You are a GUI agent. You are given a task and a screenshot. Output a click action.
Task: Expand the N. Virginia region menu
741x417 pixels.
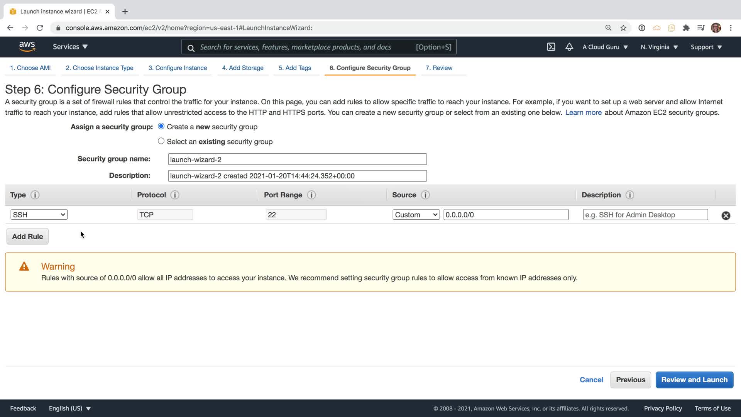[659, 47]
